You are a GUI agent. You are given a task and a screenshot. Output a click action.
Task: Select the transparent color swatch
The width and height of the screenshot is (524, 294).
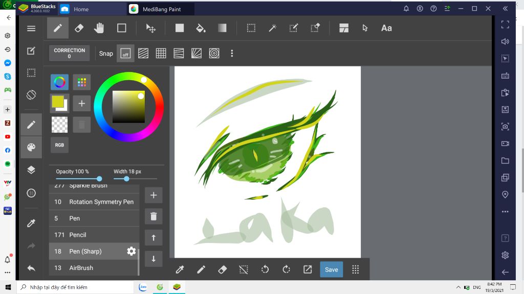point(59,125)
